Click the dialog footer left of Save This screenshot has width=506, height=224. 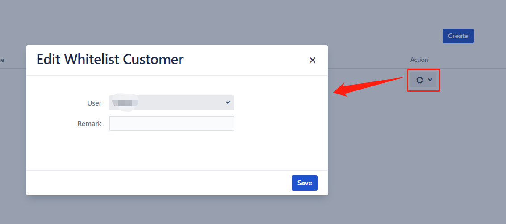coord(159,183)
